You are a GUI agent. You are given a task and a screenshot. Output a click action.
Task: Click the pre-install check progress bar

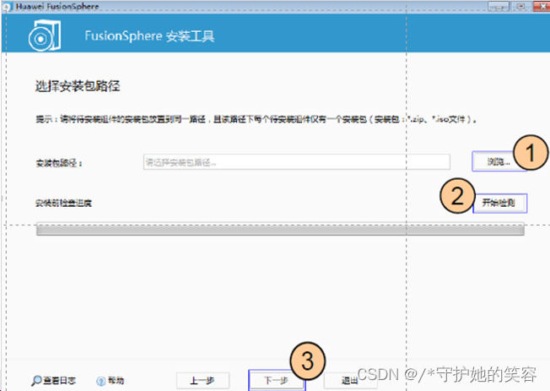point(280,229)
